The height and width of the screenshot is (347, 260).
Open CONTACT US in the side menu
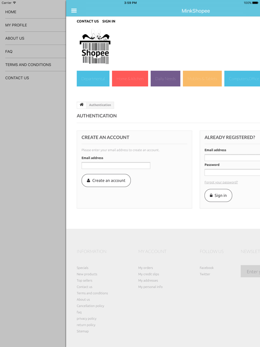tap(17, 78)
